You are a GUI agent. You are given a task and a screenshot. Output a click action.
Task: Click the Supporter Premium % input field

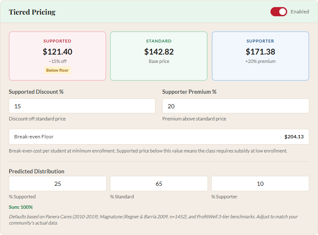[235, 106]
